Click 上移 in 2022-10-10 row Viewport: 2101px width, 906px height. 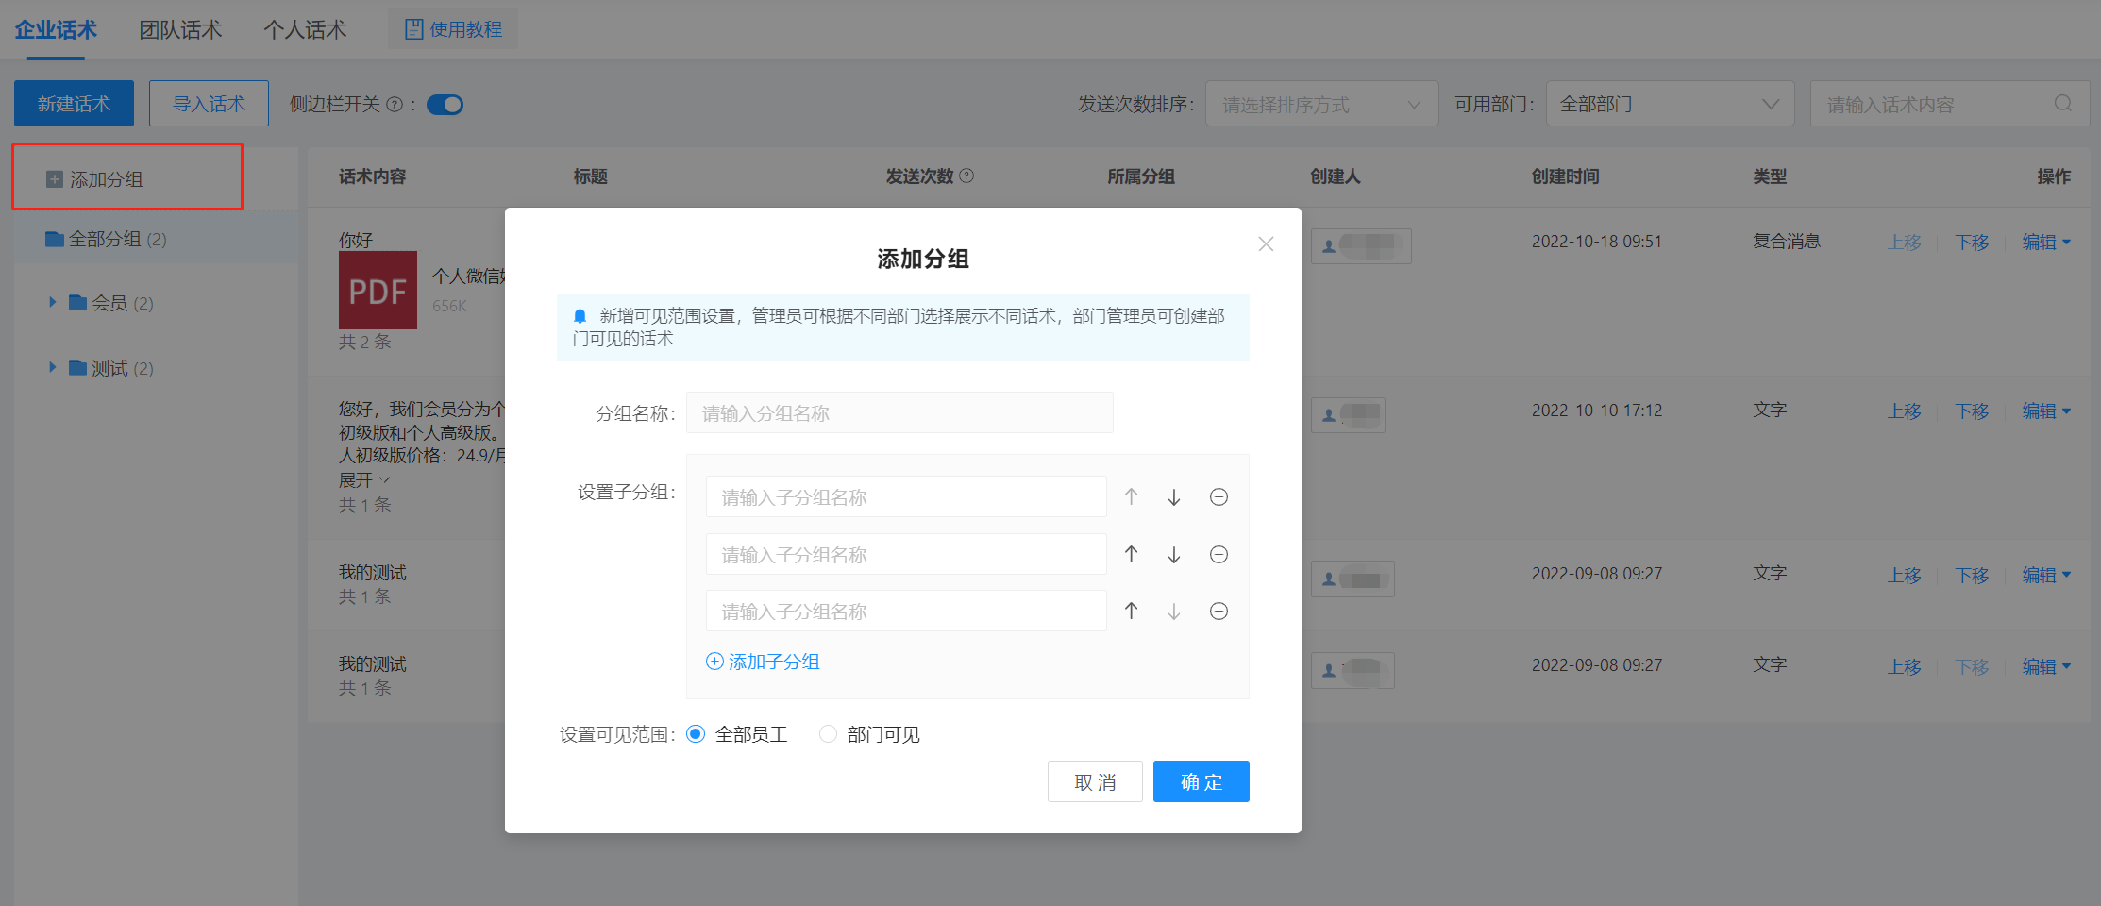click(x=1905, y=411)
